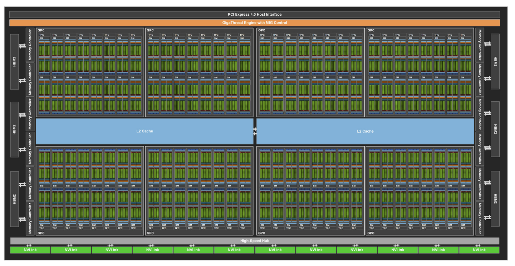Screen dimensions: 515x266
Task: Select the gray High-Speed Hub bar
Action: 254,241
